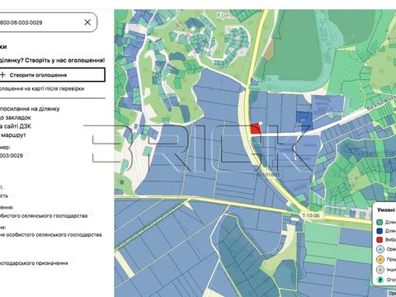Click the Умовні legend heading

[x=386, y=210]
